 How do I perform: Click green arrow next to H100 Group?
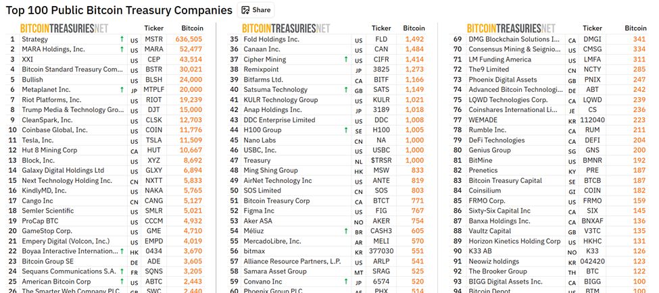[346, 130]
